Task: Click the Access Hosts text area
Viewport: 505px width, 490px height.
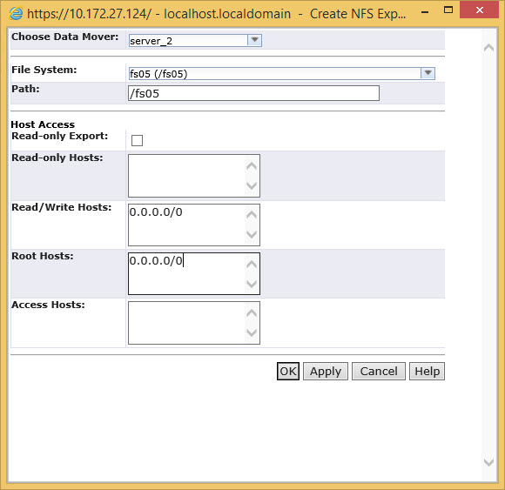Action: coord(194,323)
